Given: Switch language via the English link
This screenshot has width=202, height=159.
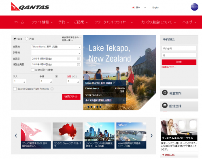Looking at the screenshot, I should 156,8.
